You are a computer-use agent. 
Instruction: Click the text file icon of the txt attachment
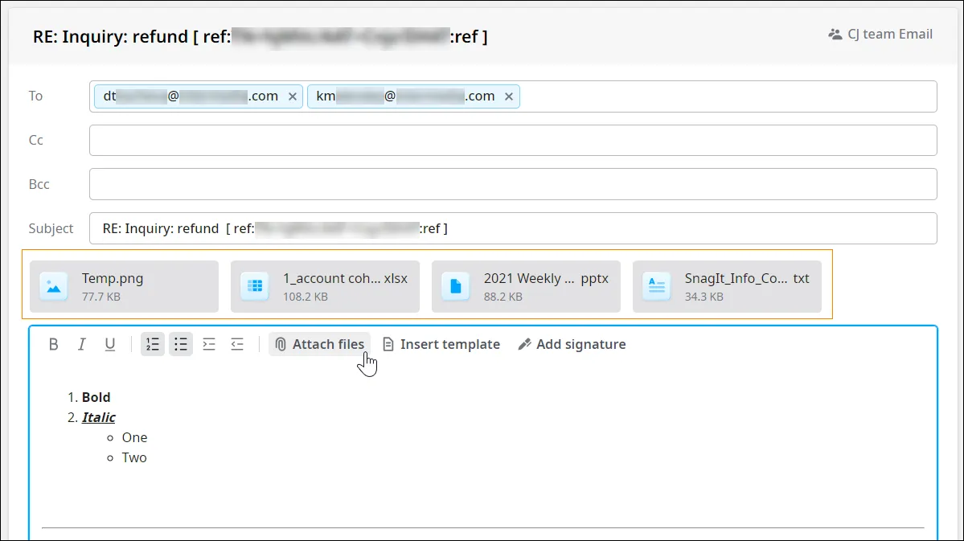click(x=657, y=286)
